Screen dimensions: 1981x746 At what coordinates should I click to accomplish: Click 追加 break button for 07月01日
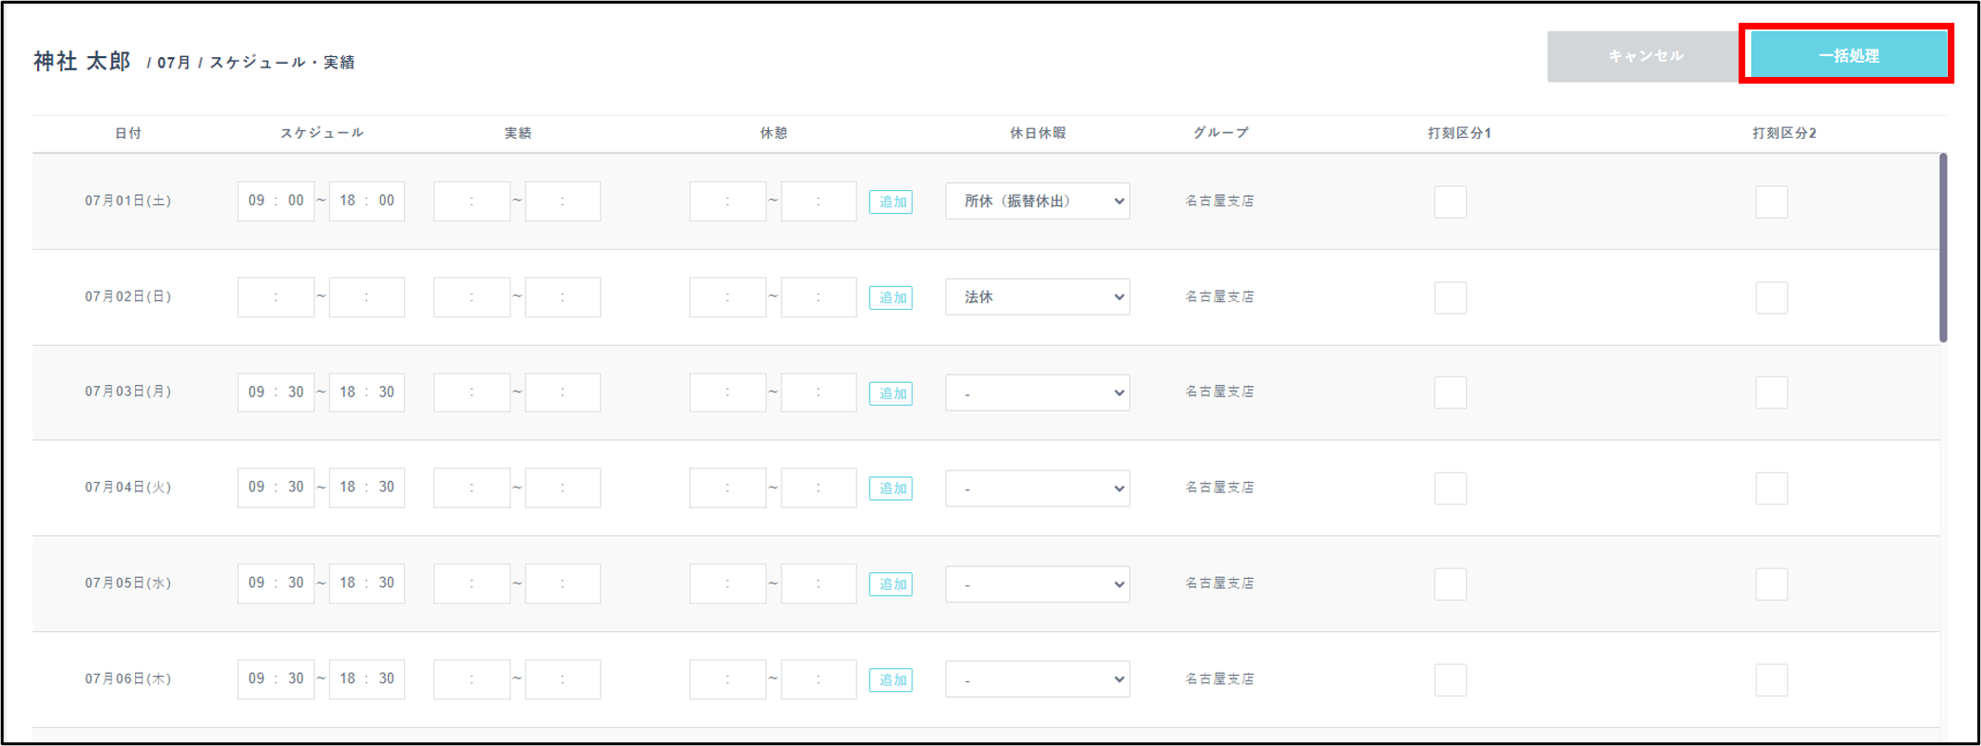pos(891,201)
